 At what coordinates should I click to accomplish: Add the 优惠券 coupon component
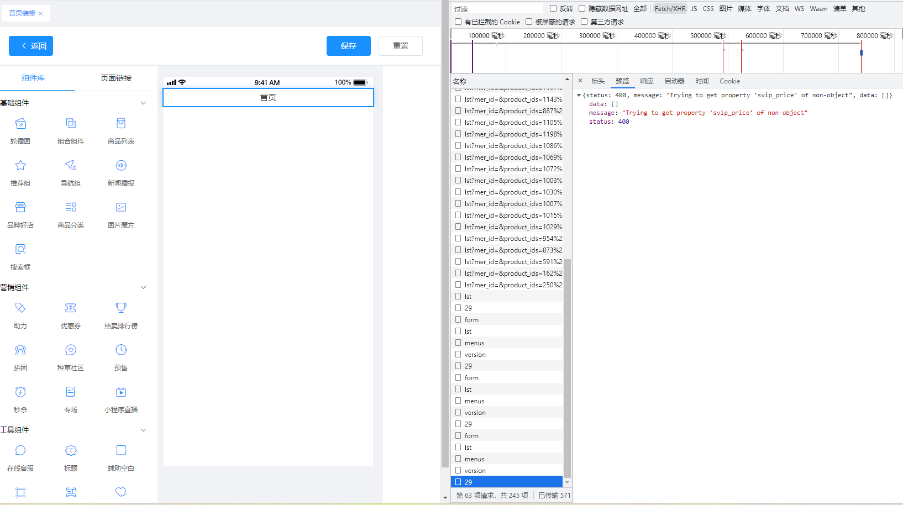[71, 315]
